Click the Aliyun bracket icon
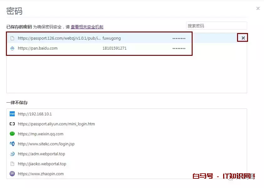The image size is (264, 188). coord(12,124)
